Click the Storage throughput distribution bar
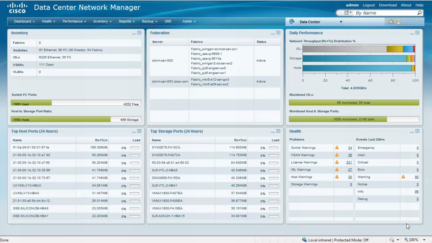This screenshot has width=432, height=243. 359,58
